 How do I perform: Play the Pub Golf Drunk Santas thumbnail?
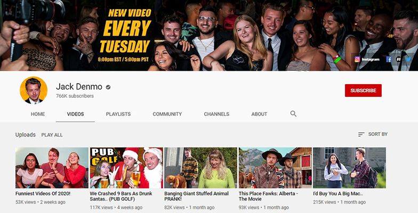tap(126, 168)
